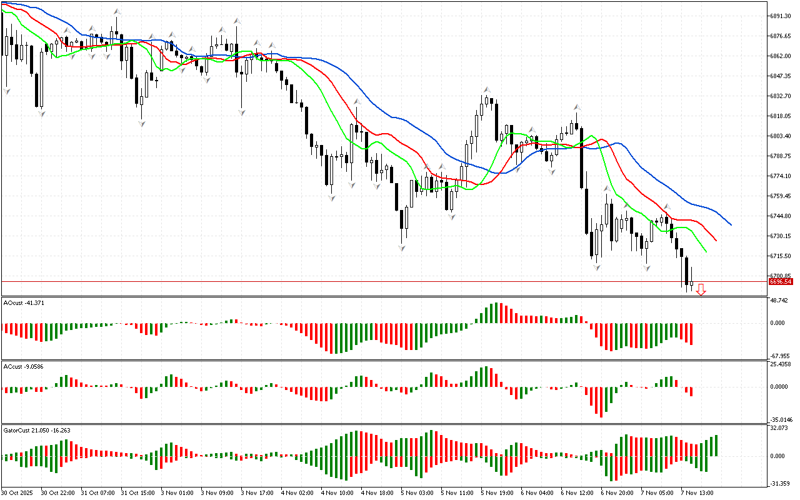Select the red current price tag 6696.54

[x=781, y=282]
